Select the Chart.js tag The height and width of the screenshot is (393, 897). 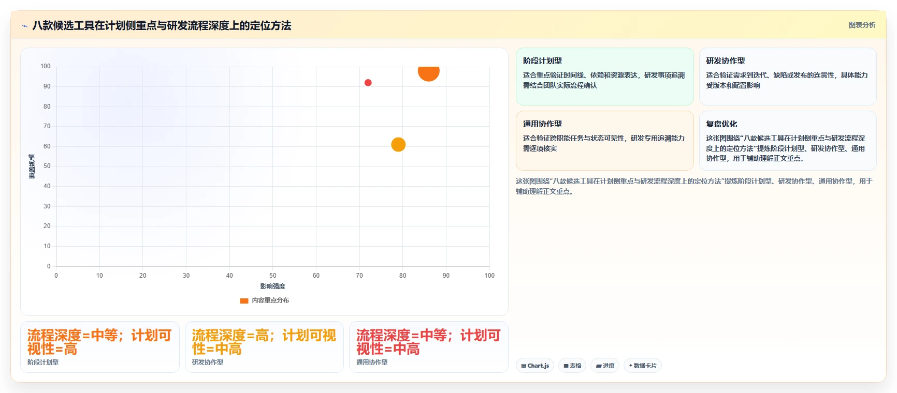[535, 366]
